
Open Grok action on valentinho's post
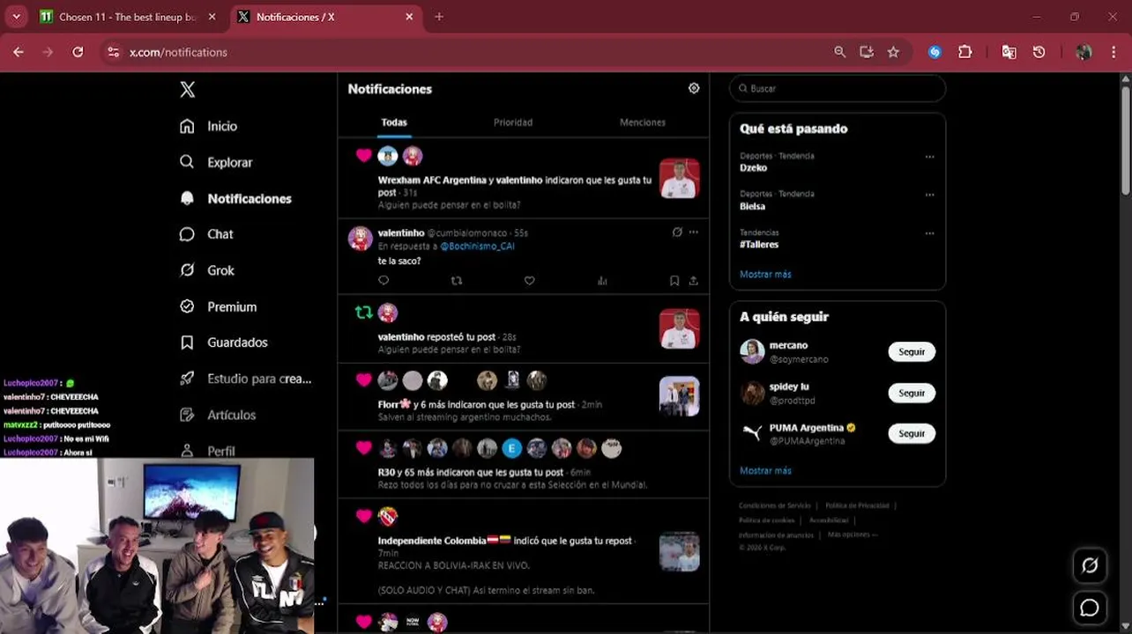677,232
